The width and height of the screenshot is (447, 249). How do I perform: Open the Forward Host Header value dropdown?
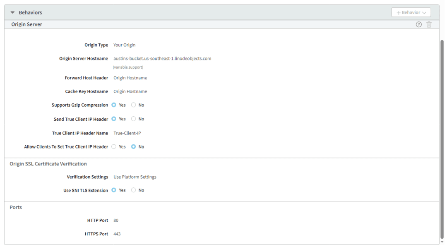tap(130, 78)
